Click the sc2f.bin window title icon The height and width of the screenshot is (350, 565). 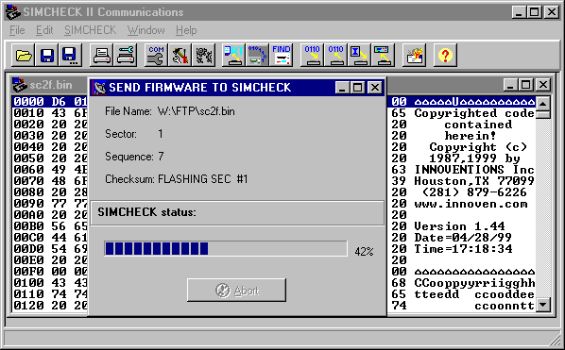click(x=20, y=85)
